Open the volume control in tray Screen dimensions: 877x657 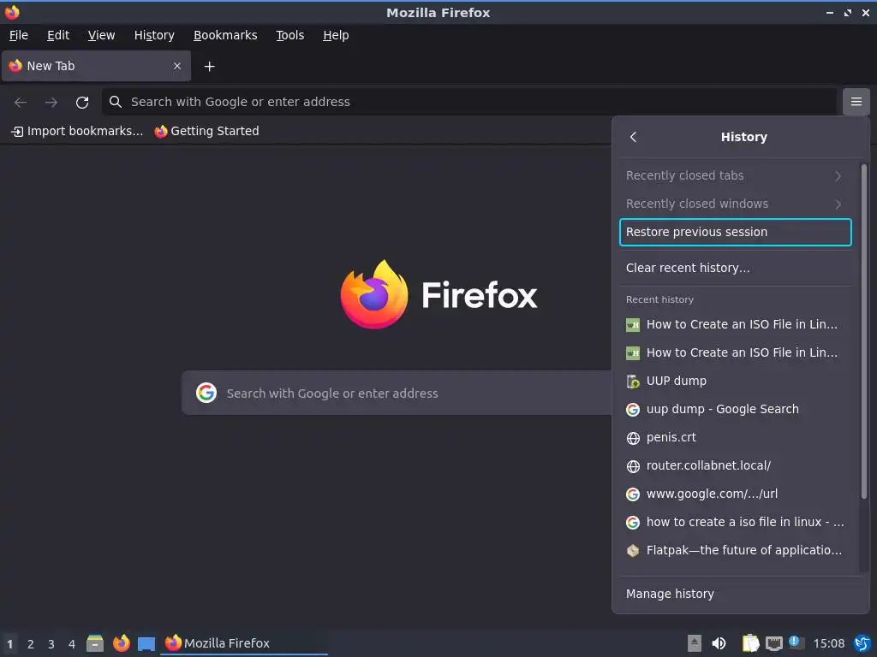[x=719, y=643]
